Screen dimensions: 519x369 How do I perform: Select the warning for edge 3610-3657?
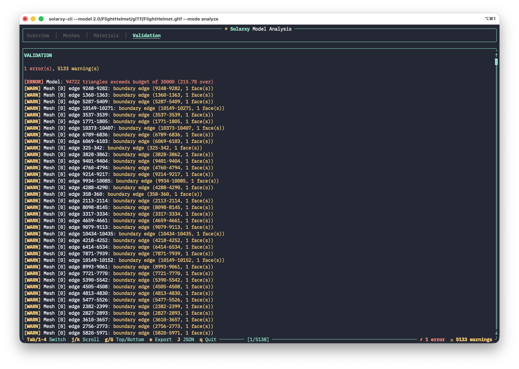(119, 320)
